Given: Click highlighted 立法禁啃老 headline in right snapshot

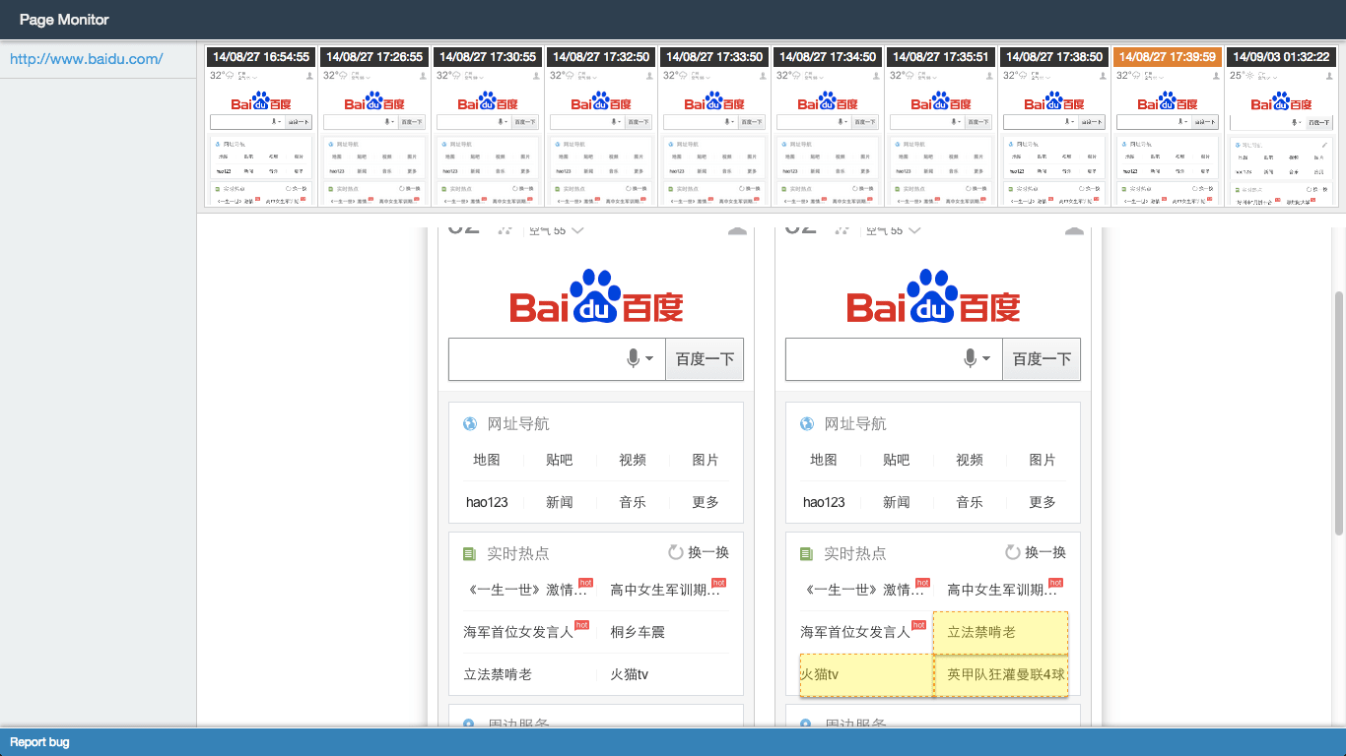Looking at the screenshot, I should point(1000,632).
